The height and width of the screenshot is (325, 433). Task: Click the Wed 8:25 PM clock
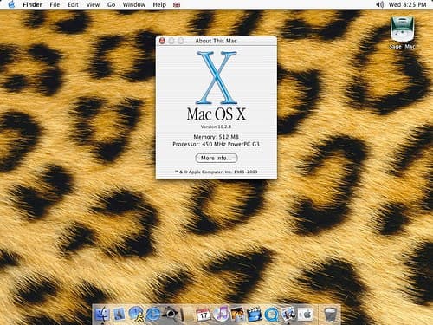coord(407,4)
